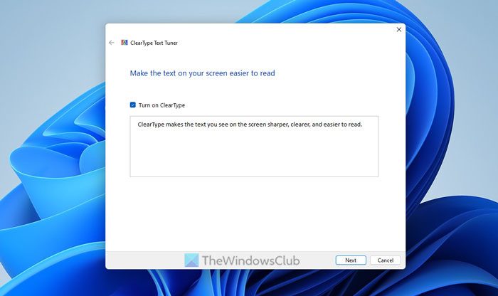
Task: Go back using the arrow icon
Action: tap(111, 43)
